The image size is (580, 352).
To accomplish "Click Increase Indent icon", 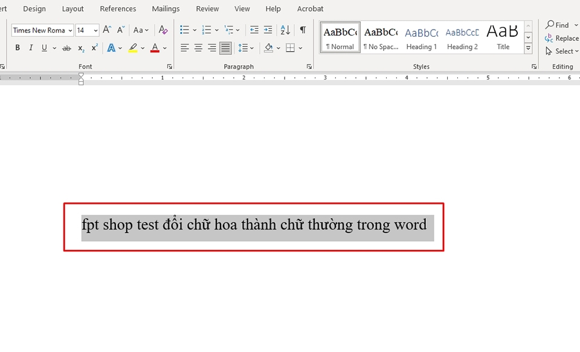I will tap(268, 30).
